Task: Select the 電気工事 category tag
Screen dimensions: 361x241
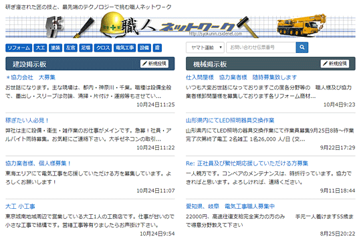Action: 124,48
